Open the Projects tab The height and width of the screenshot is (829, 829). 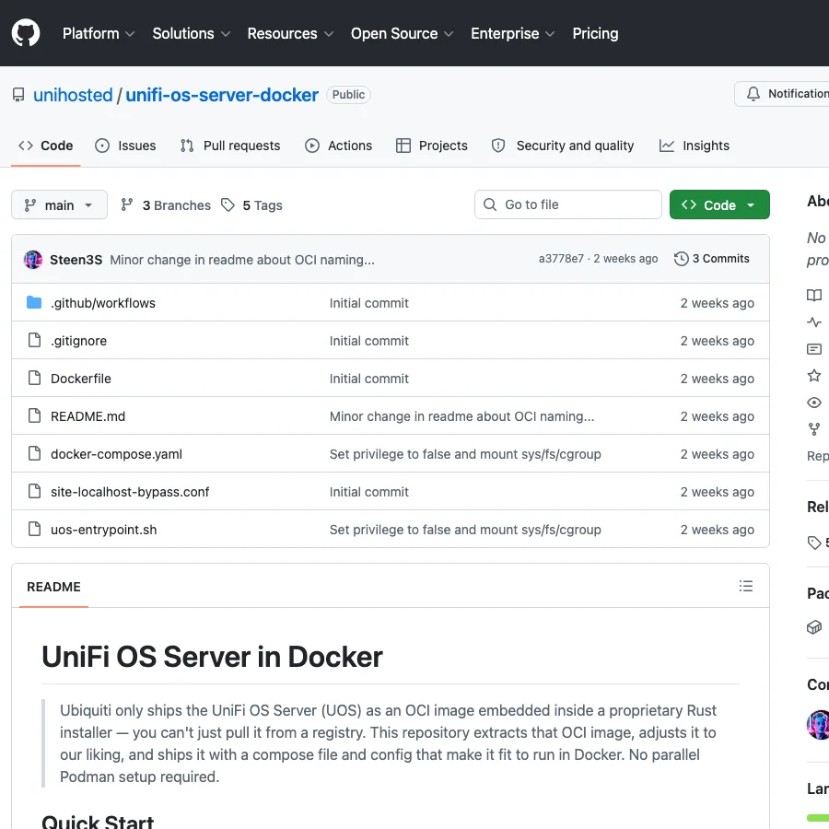[x=432, y=146]
